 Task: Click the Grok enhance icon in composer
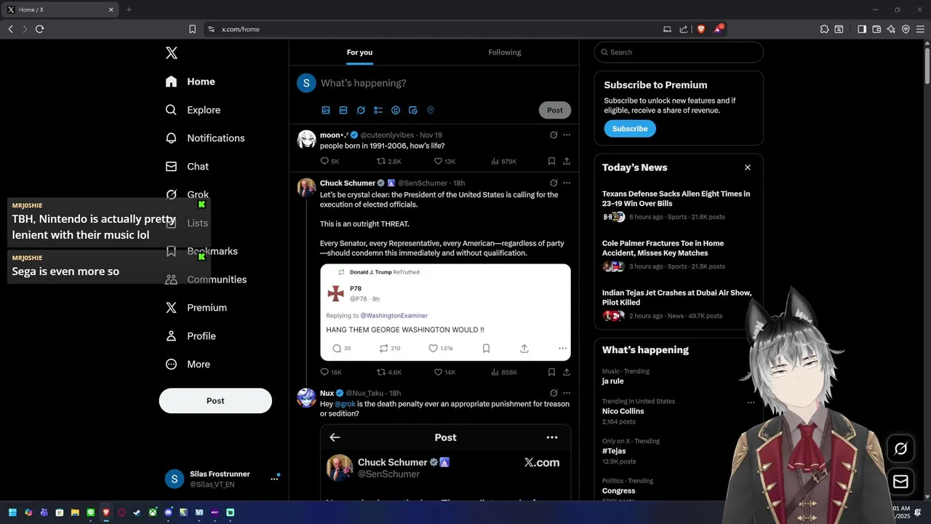click(361, 111)
